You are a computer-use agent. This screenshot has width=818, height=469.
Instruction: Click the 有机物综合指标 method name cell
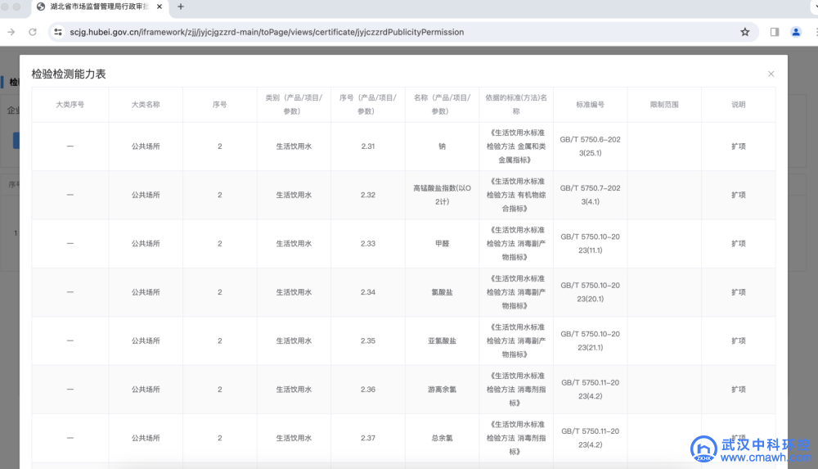(516, 195)
